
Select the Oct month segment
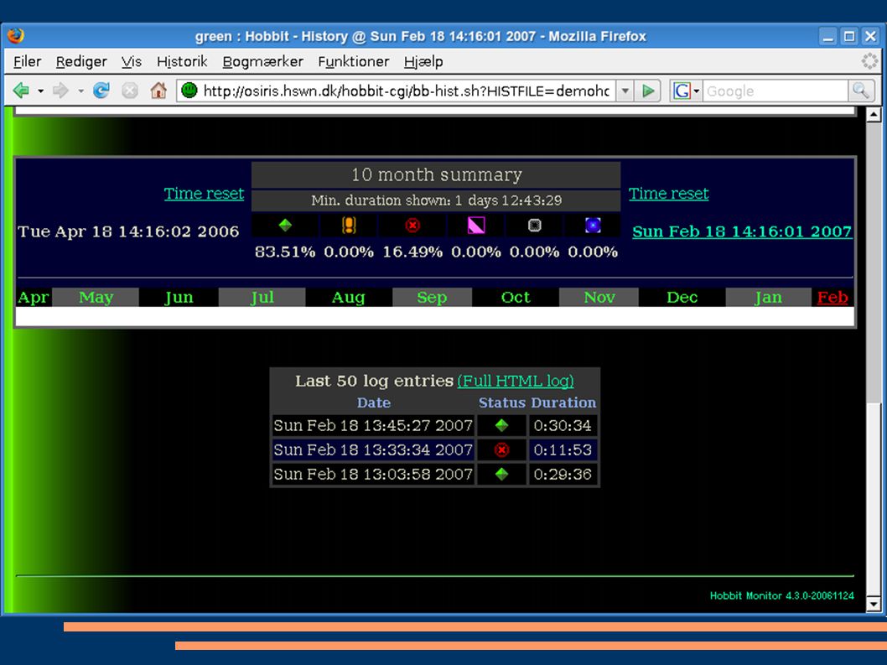[516, 297]
